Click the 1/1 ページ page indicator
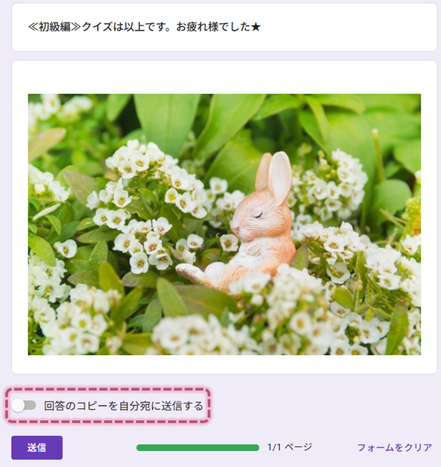441x467 pixels. 289,447
